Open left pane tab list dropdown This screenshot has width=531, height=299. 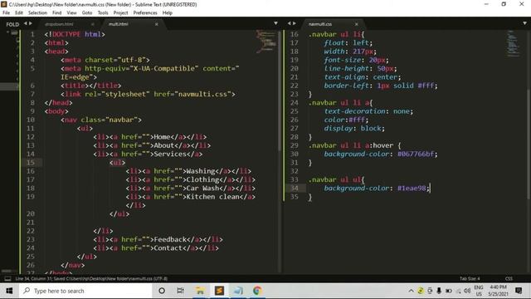275,23
